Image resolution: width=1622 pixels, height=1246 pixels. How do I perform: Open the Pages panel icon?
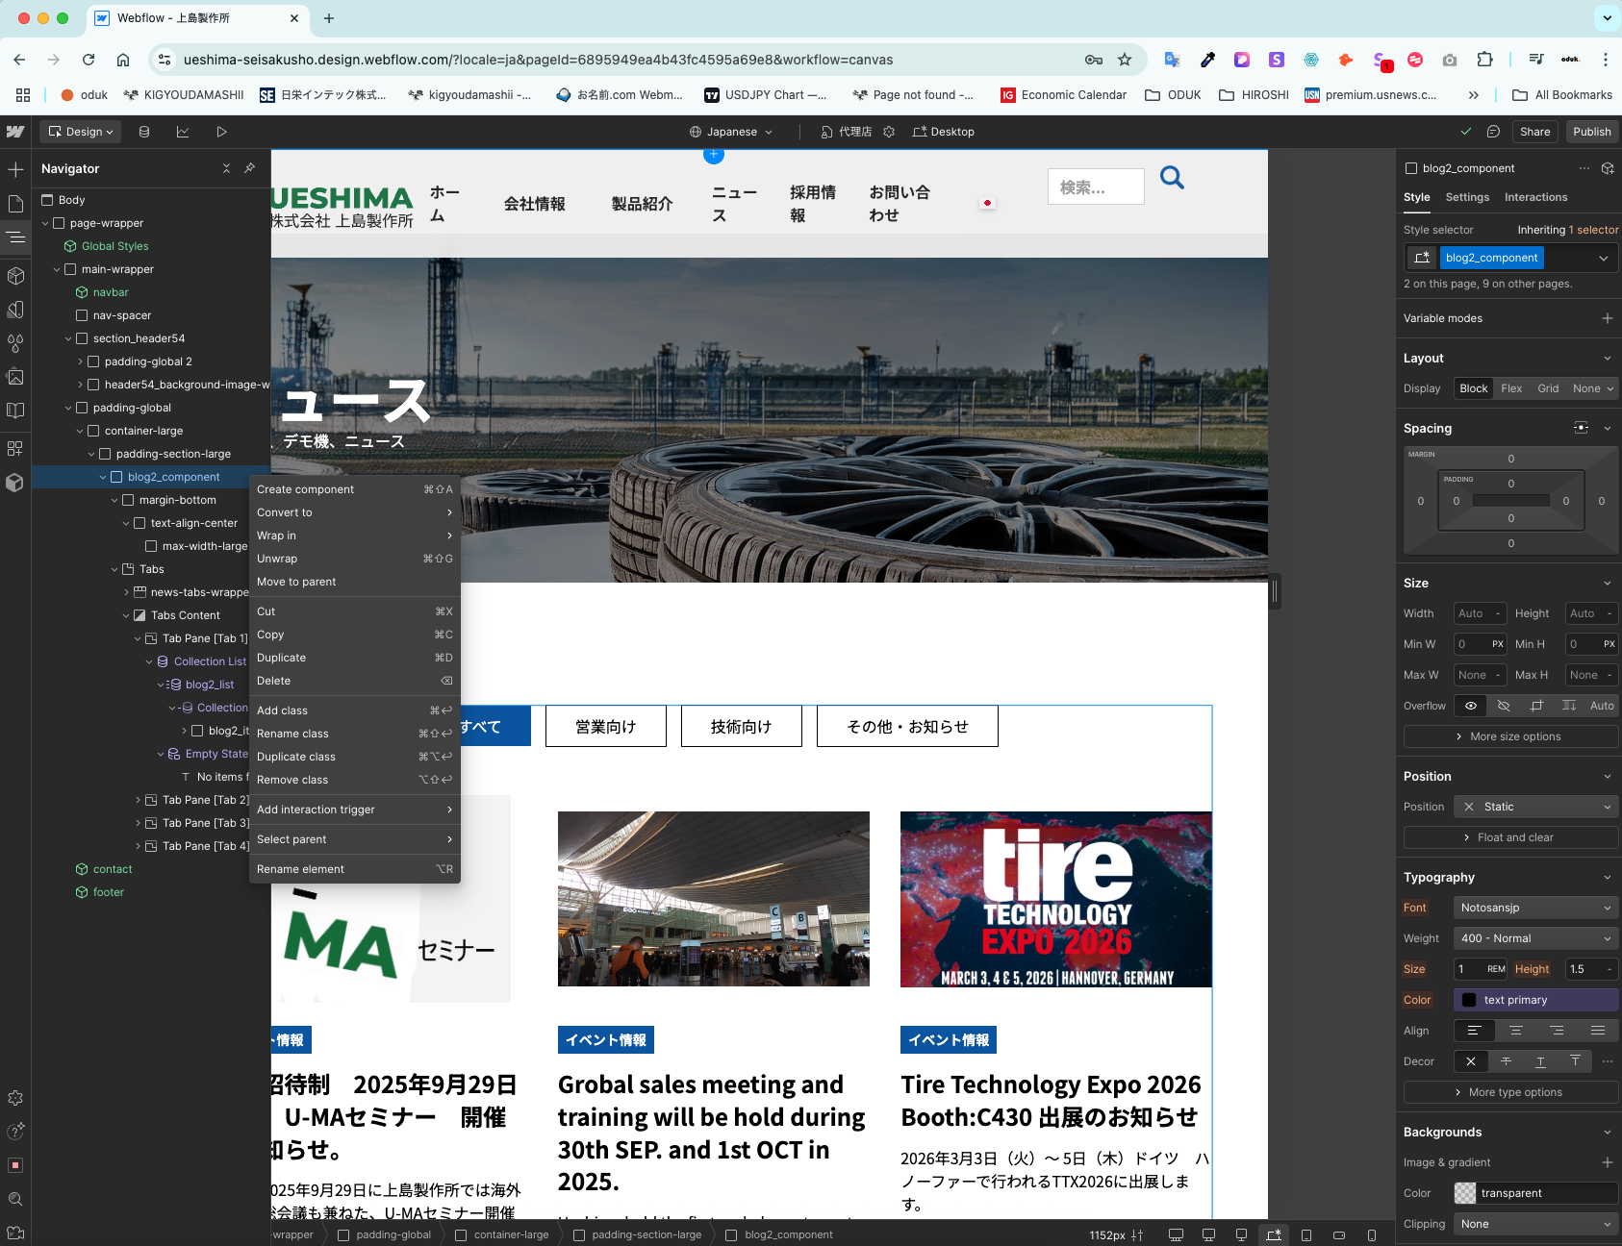[15, 204]
